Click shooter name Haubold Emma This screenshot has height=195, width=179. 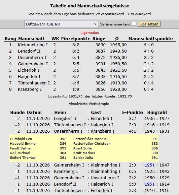pos(23,143)
